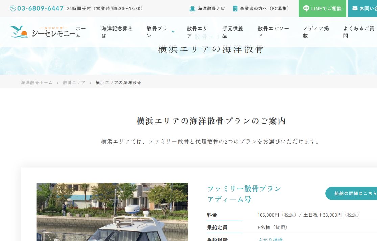Click 横浜エリアの海洋散骨プランのご案内 heading
The image size is (377, 241).
tap(211, 121)
